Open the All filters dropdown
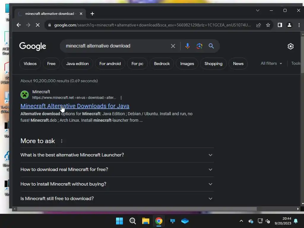Viewport: 304px width, 228px height. (271, 64)
